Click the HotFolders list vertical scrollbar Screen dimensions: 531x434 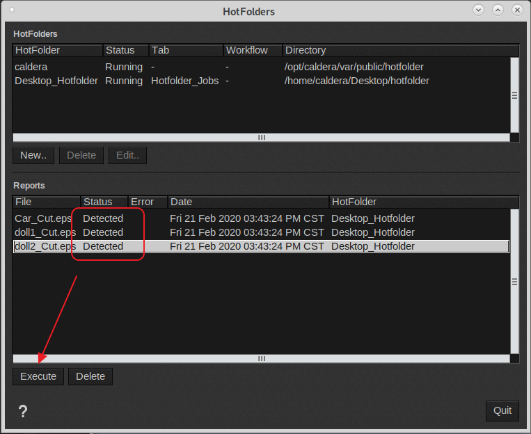pos(514,95)
